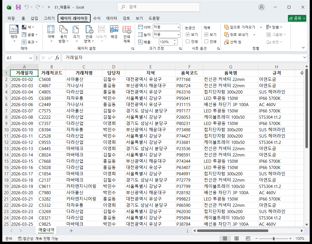Viewport: 312px width, 244px height.
Task: Click 뒤로 보내기 (Send Backward)
Action: [236, 35]
